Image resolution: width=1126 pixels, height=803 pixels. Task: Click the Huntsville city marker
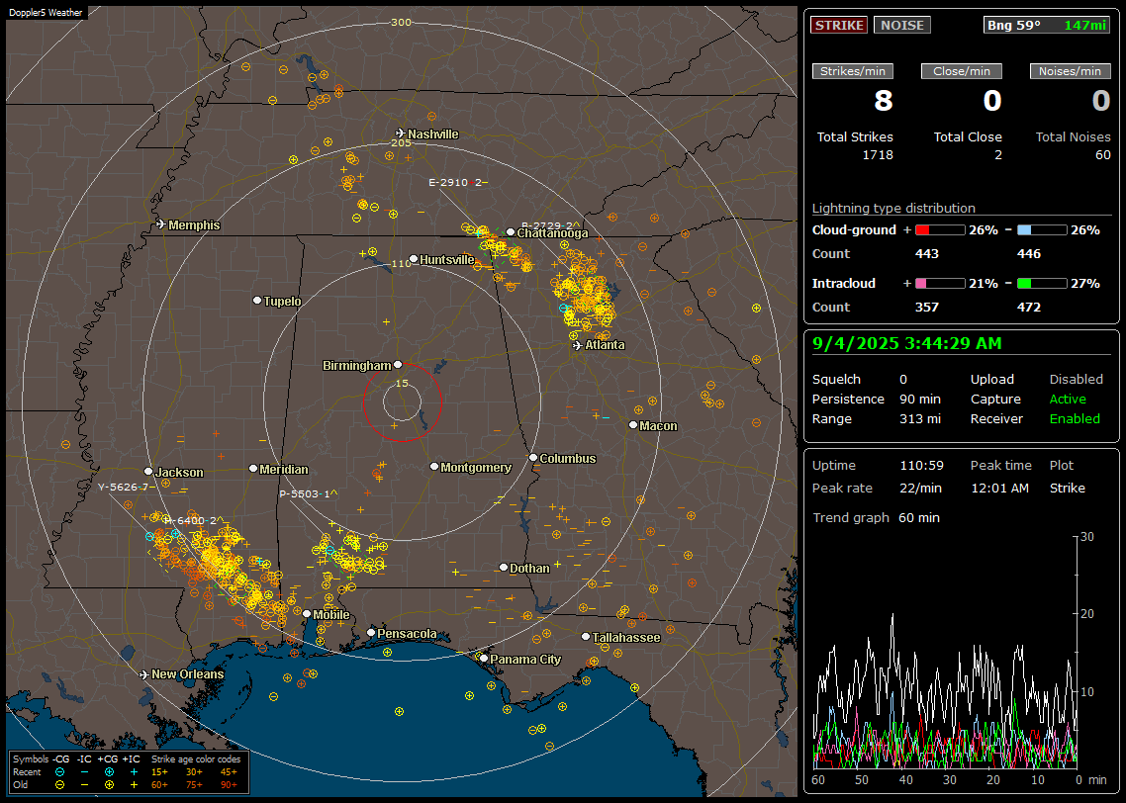414,259
